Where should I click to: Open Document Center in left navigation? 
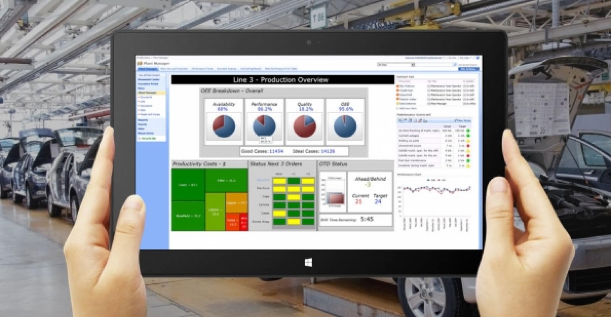pos(148,79)
